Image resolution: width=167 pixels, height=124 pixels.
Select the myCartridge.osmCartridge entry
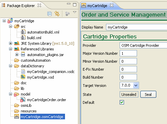click(43, 117)
